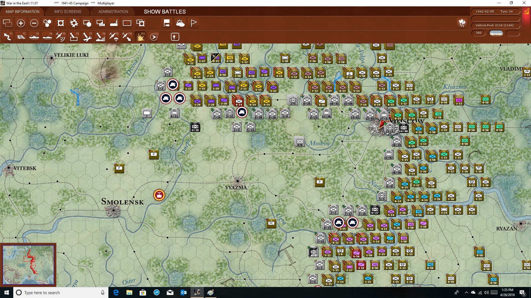The width and height of the screenshot is (531, 298).
Task: Select the Velikie Luki city hex
Action: click(51, 58)
